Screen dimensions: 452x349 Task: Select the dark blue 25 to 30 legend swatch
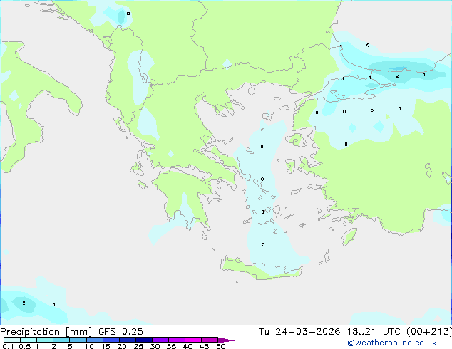[x=144, y=340]
